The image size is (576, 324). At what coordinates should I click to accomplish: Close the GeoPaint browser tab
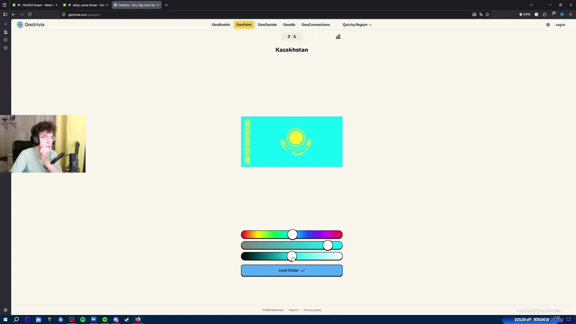(158, 5)
